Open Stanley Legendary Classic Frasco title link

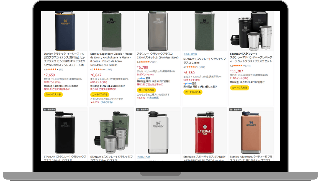[111, 59]
